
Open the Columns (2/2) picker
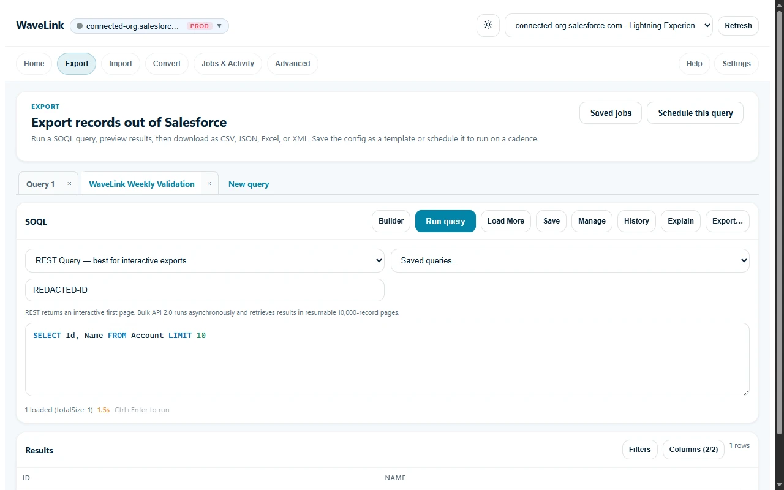[693, 450]
